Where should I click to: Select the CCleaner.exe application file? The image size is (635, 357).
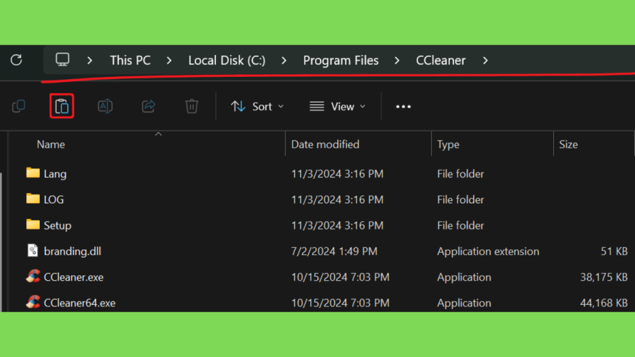click(73, 277)
